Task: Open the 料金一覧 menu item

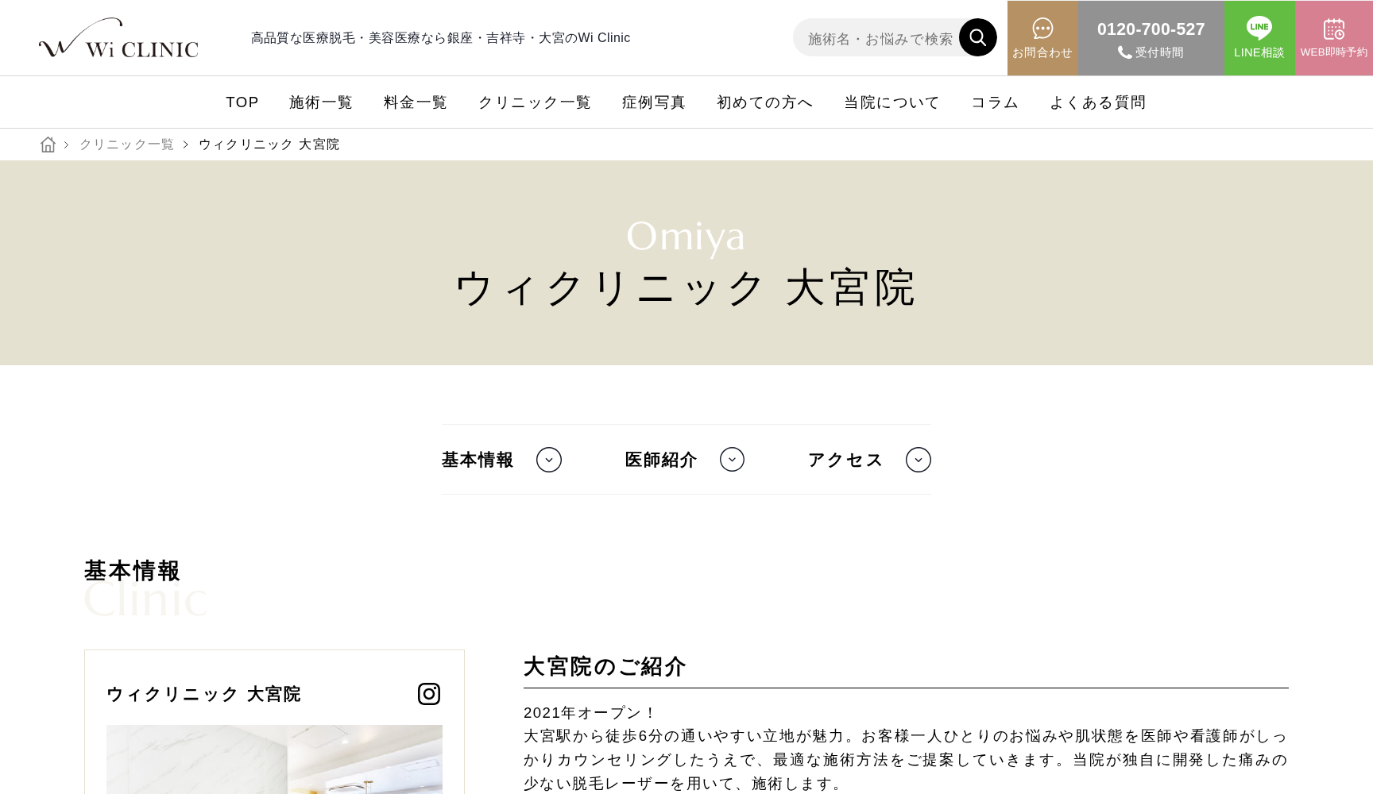Action: pos(415,102)
